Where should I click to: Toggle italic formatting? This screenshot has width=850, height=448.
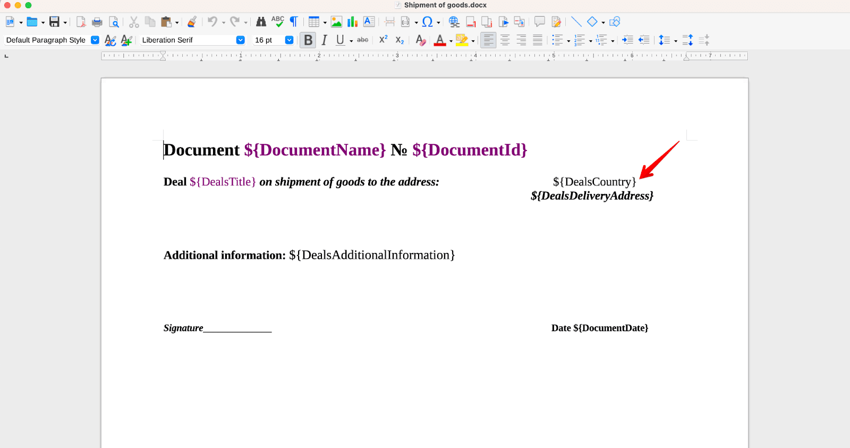(x=324, y=40)
